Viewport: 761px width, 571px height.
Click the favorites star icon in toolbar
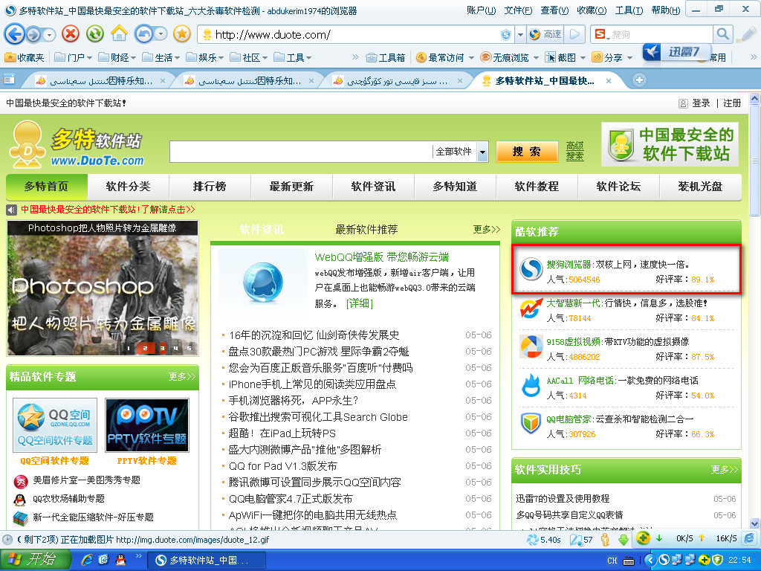click(182, 34)
